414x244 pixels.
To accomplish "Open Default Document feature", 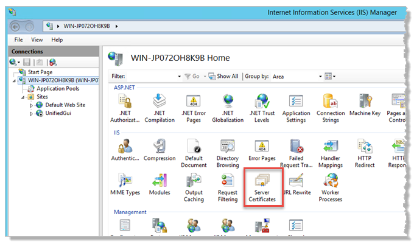I will click(x=194, y=153).
